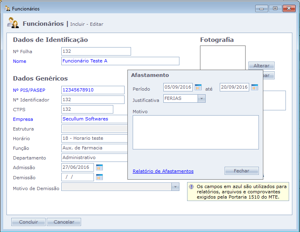
Task: Expand the Justificativa dropdown
Action: tap(202, 99)
